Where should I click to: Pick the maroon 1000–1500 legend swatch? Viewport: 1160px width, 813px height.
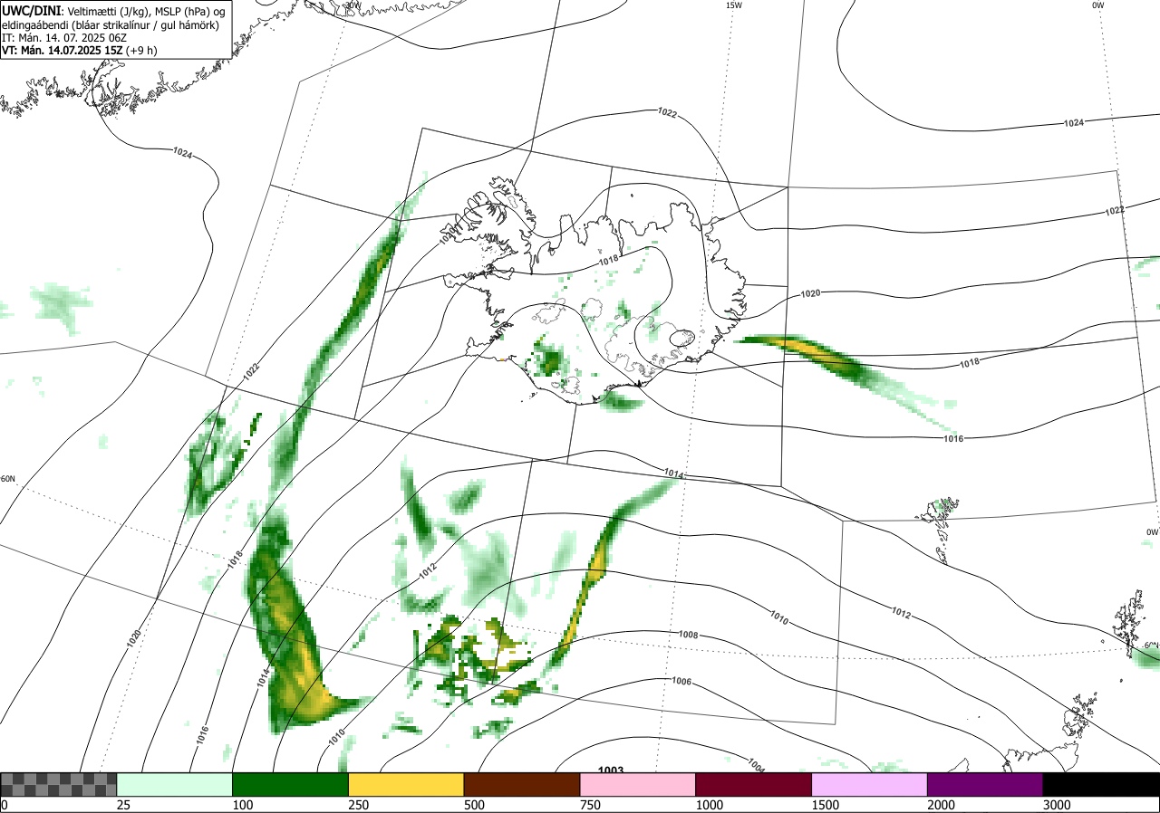[754, 784]
